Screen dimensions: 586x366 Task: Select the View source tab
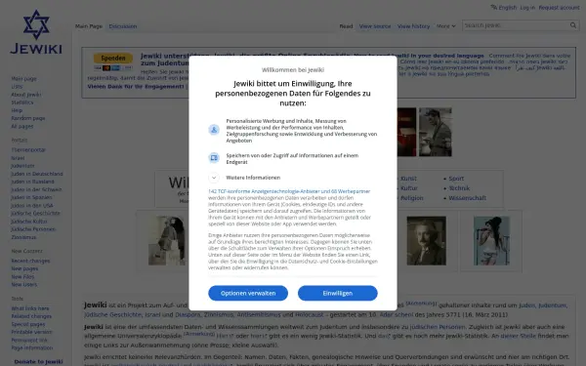(375, 26)
